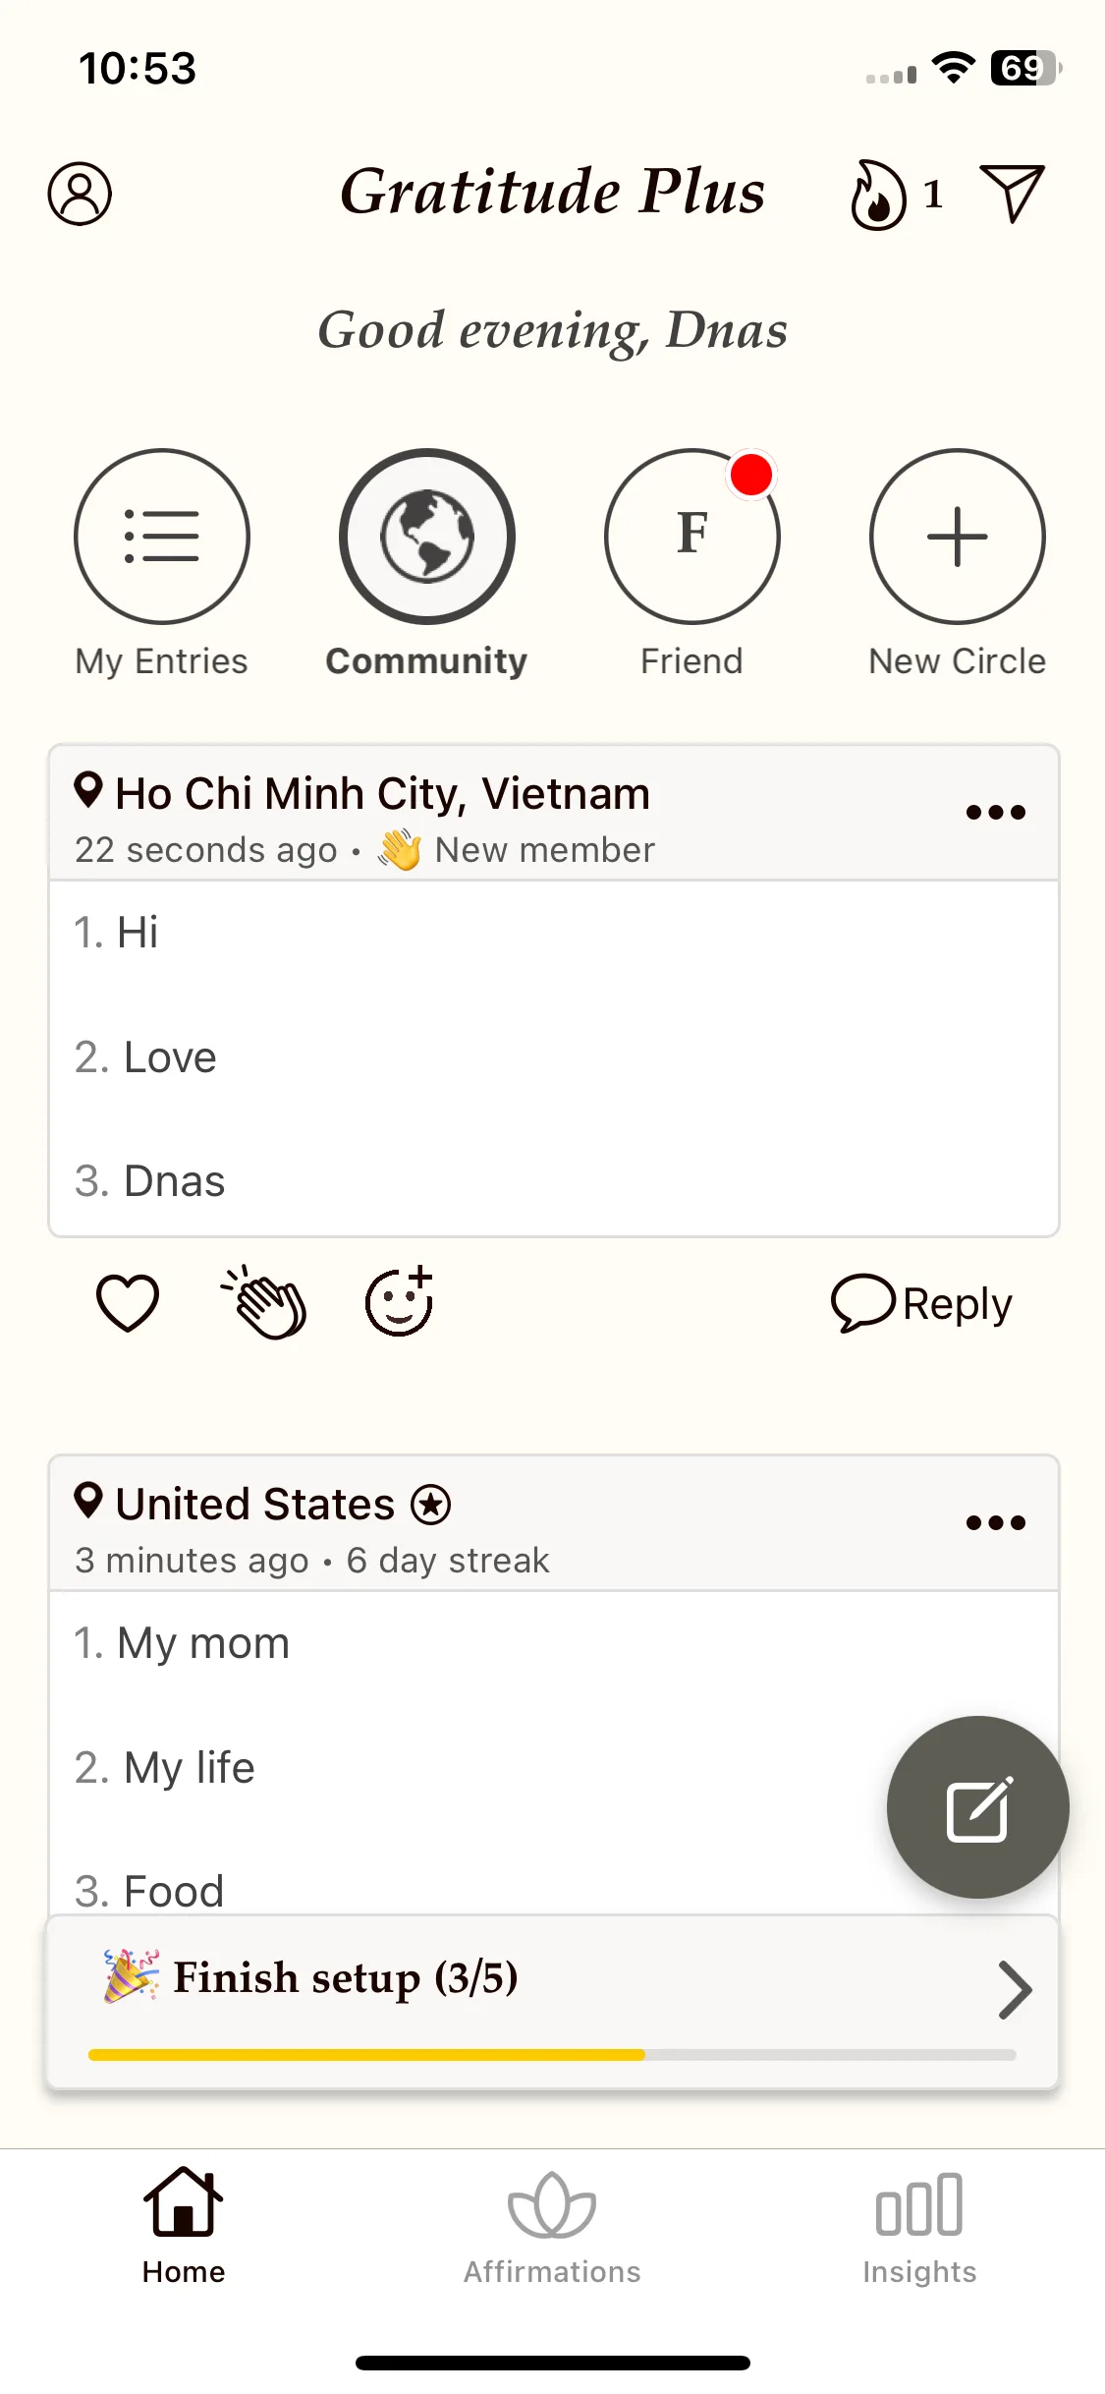Toggle the clapping hands reaction

264,1302
